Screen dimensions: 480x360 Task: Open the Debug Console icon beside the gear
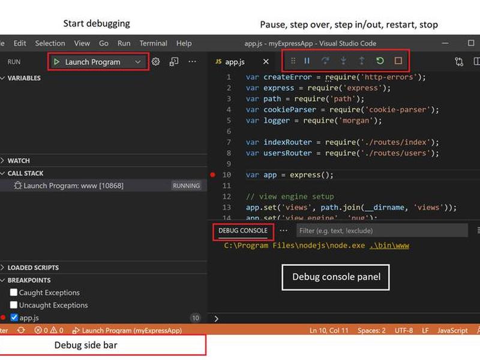coord(174,62)
